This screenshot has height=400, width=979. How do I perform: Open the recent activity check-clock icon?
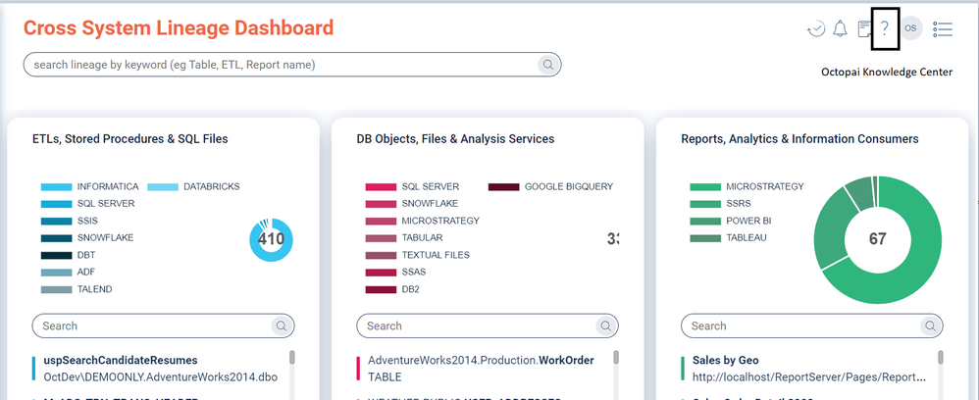815,28
